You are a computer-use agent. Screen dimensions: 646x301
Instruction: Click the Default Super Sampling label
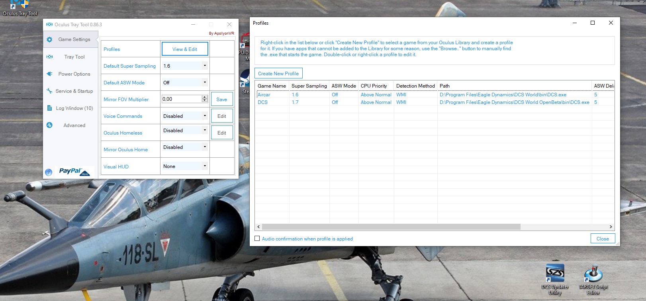(x=129, y=66)
